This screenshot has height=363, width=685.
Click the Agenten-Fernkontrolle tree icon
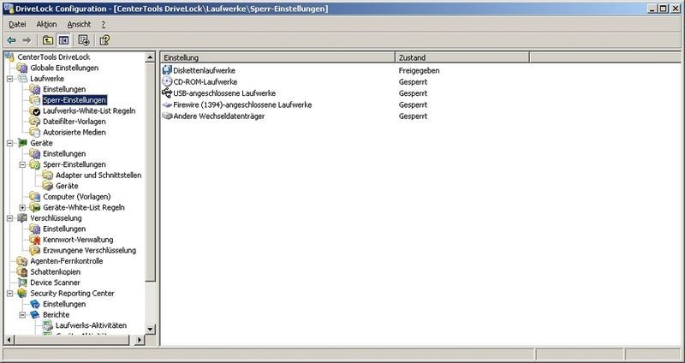pos(22,261)
